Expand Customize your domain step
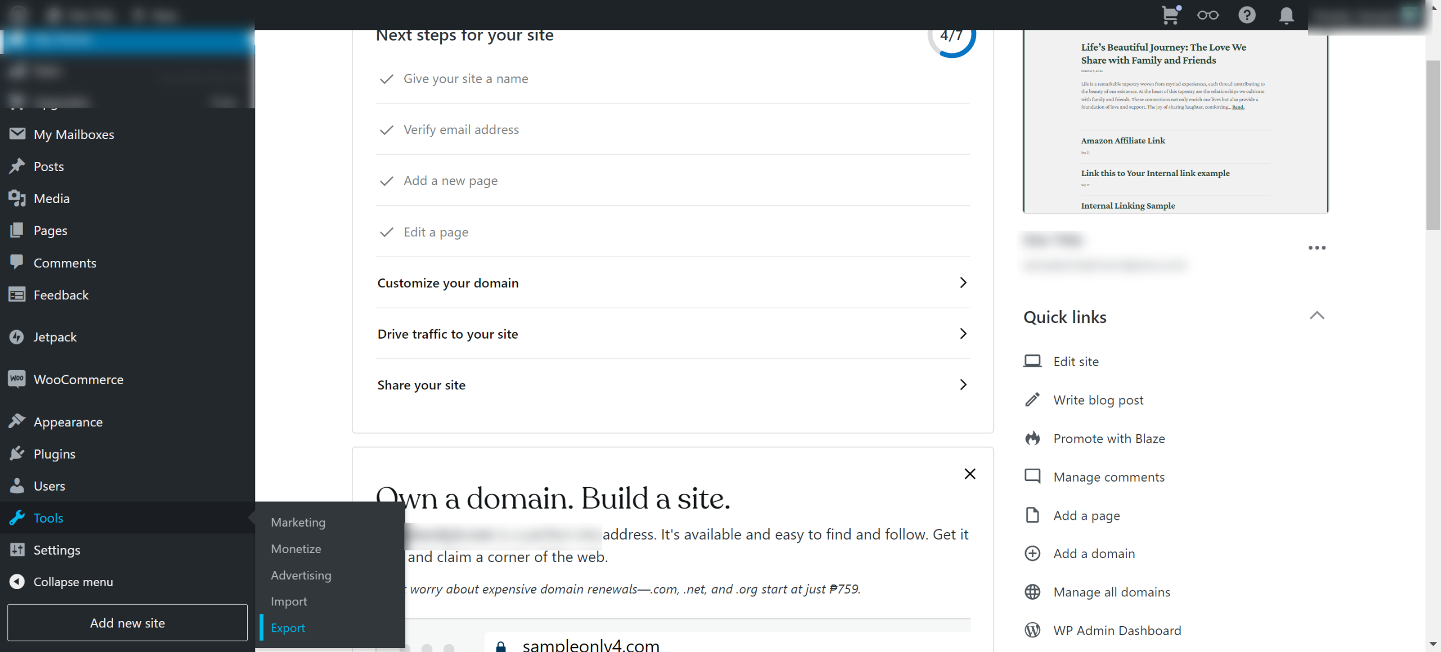This screenshot has width=1441, height=652. (x=963, y=282)
